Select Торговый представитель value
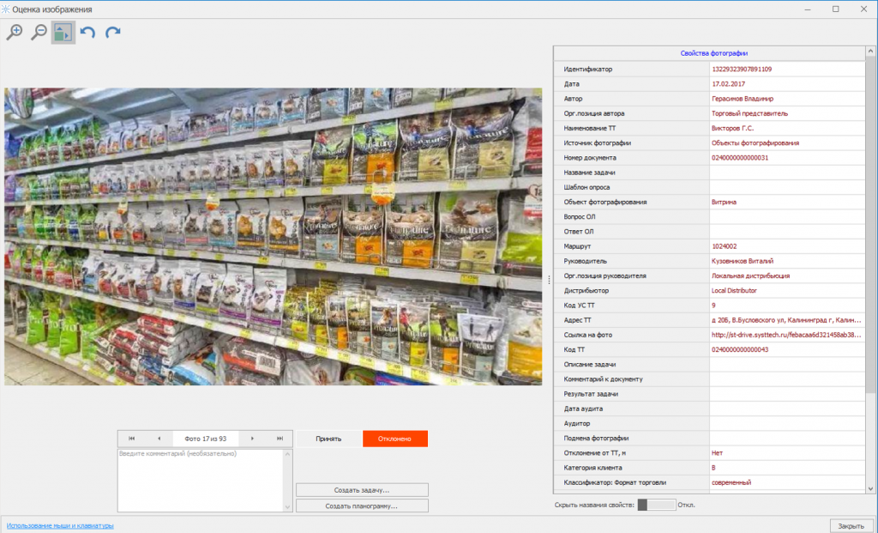 pyautogui.click(x=749, y=113)
